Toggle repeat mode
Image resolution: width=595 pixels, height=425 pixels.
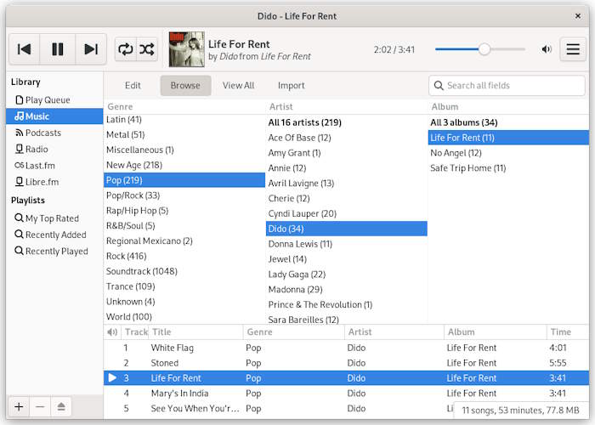(x=125, y=49)
